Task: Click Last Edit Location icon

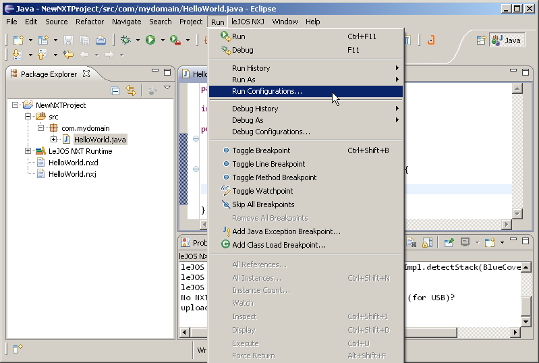Action: click(x=68, y=55)
